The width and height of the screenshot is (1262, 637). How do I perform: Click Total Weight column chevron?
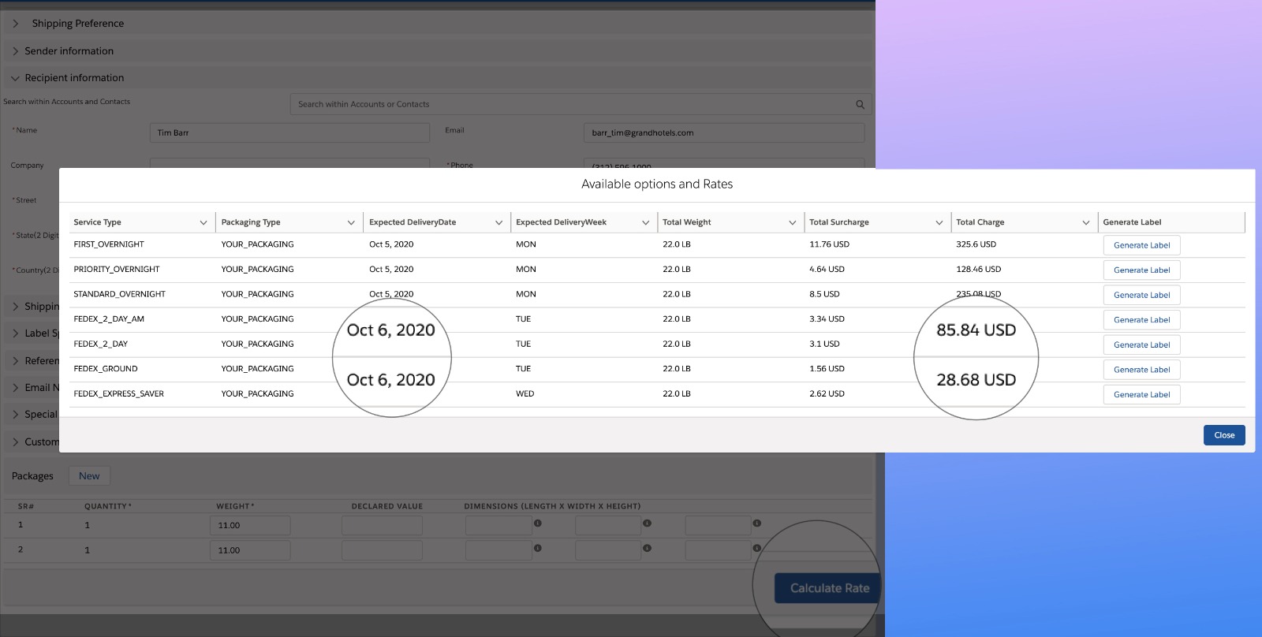[x=792, y=222]
